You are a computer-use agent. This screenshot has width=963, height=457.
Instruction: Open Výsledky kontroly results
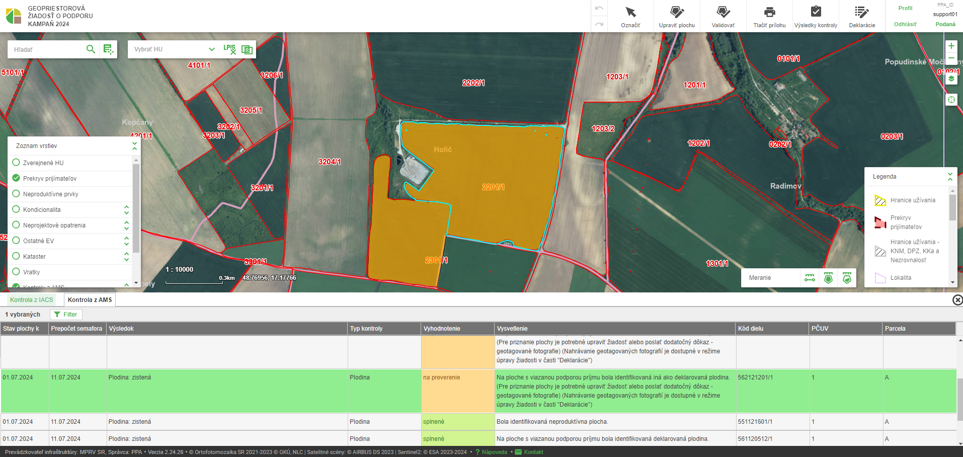[x=816, y=16]
